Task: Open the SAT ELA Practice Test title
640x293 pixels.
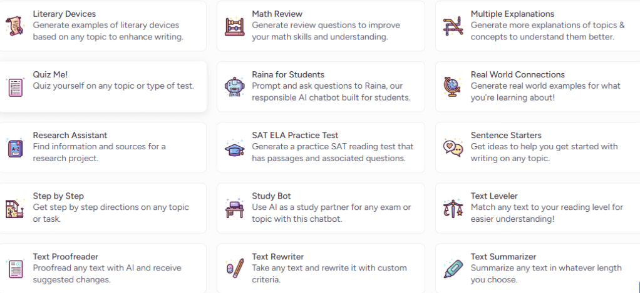Action: (295, 135)
